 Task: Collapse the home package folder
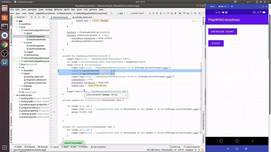22,43
